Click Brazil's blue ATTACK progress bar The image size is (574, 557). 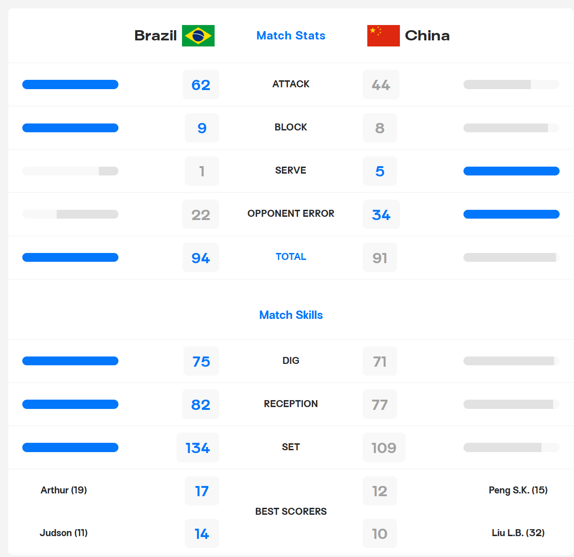point(70,84)
